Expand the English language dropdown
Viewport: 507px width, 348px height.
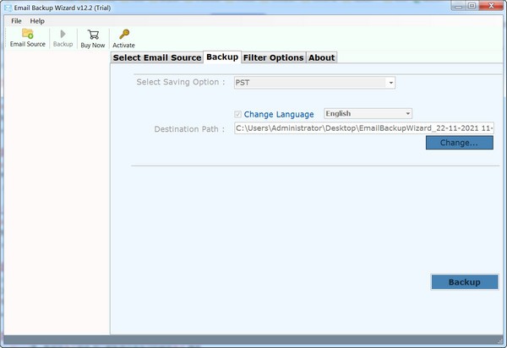(407, 113)
